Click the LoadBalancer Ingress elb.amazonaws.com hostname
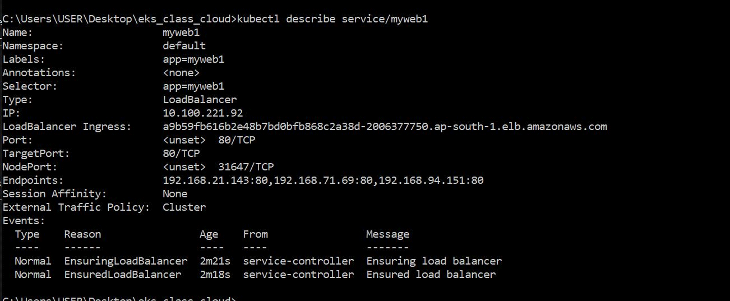 385,127
